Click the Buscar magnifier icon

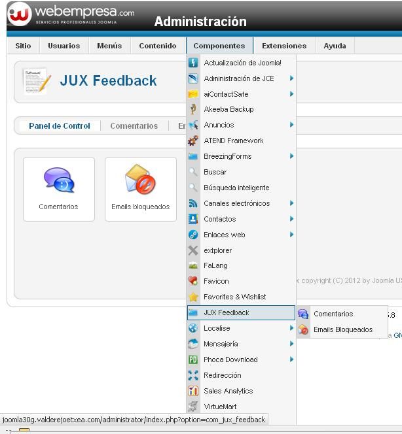click(193, 172)
